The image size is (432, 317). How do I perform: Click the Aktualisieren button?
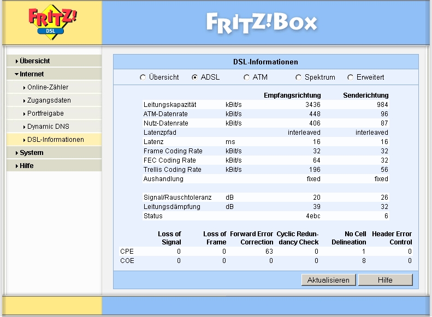pyautogui.click(x=328, y=280)
